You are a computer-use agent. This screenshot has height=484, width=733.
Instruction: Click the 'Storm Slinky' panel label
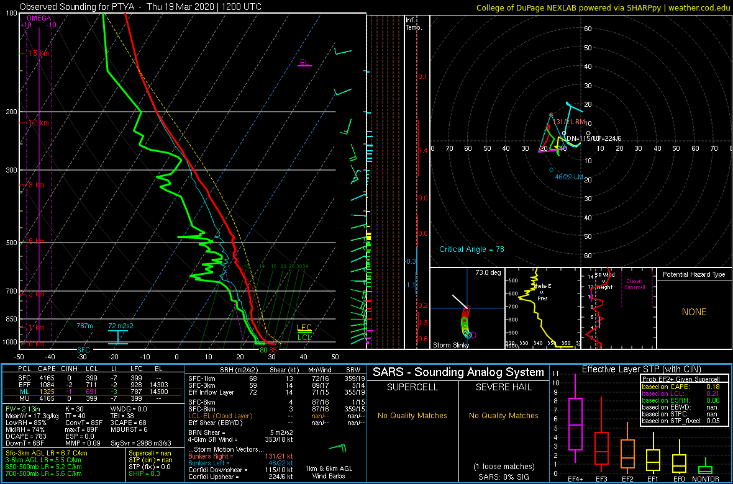coord(451,345)
